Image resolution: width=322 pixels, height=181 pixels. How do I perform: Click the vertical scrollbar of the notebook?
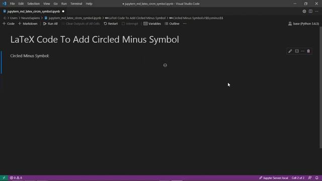coord(320,87)
